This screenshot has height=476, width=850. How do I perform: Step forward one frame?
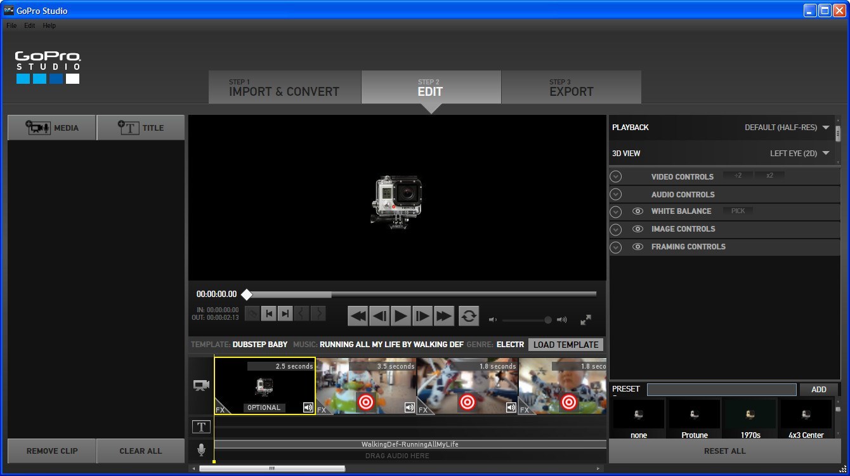(x=422, y=315)
